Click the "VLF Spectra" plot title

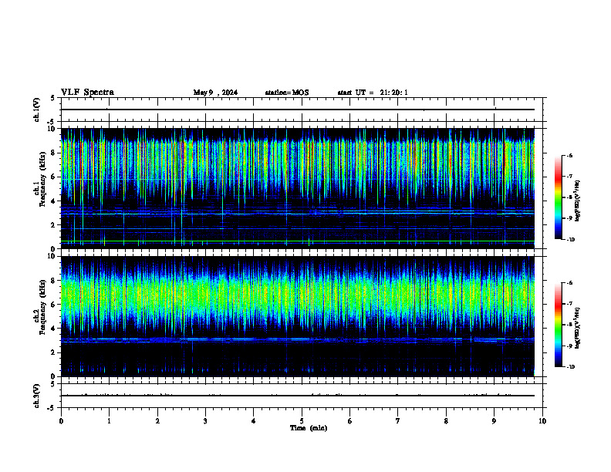point(87,93)
